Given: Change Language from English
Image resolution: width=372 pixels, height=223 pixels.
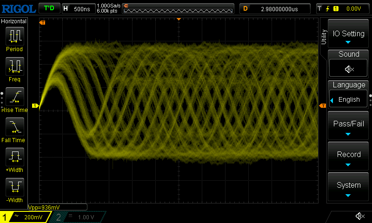Looking at the screenshot, I should point(349,99).
